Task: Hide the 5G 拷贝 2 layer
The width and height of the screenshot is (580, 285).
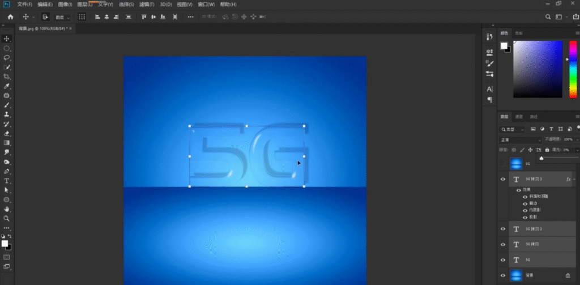Action: [x=503, y=229]
